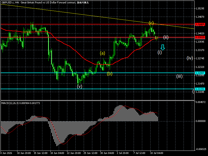Click the white (v) wave label
Image resolution: width=208 pixels, height=156 pixels.
(80, 87)
